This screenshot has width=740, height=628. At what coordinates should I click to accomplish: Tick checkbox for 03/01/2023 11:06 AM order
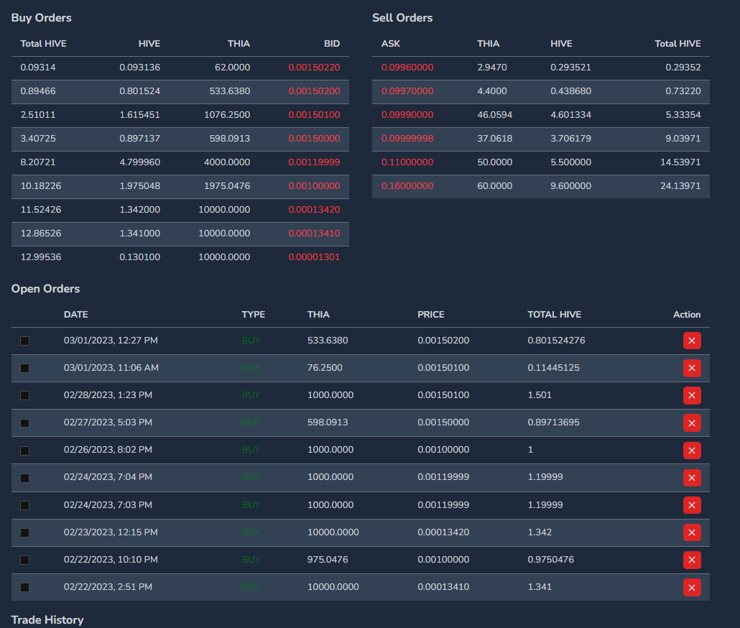[25, 368]
